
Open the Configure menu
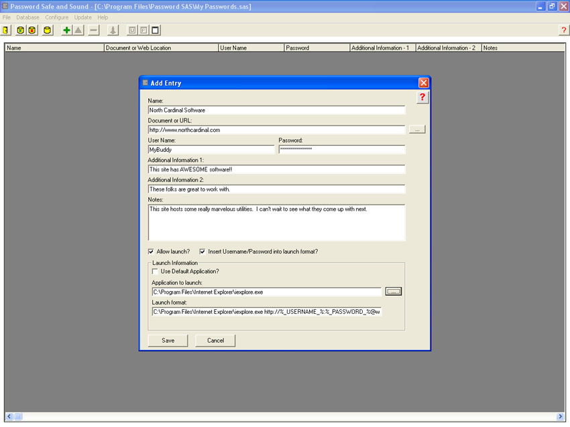click(57, 17)
